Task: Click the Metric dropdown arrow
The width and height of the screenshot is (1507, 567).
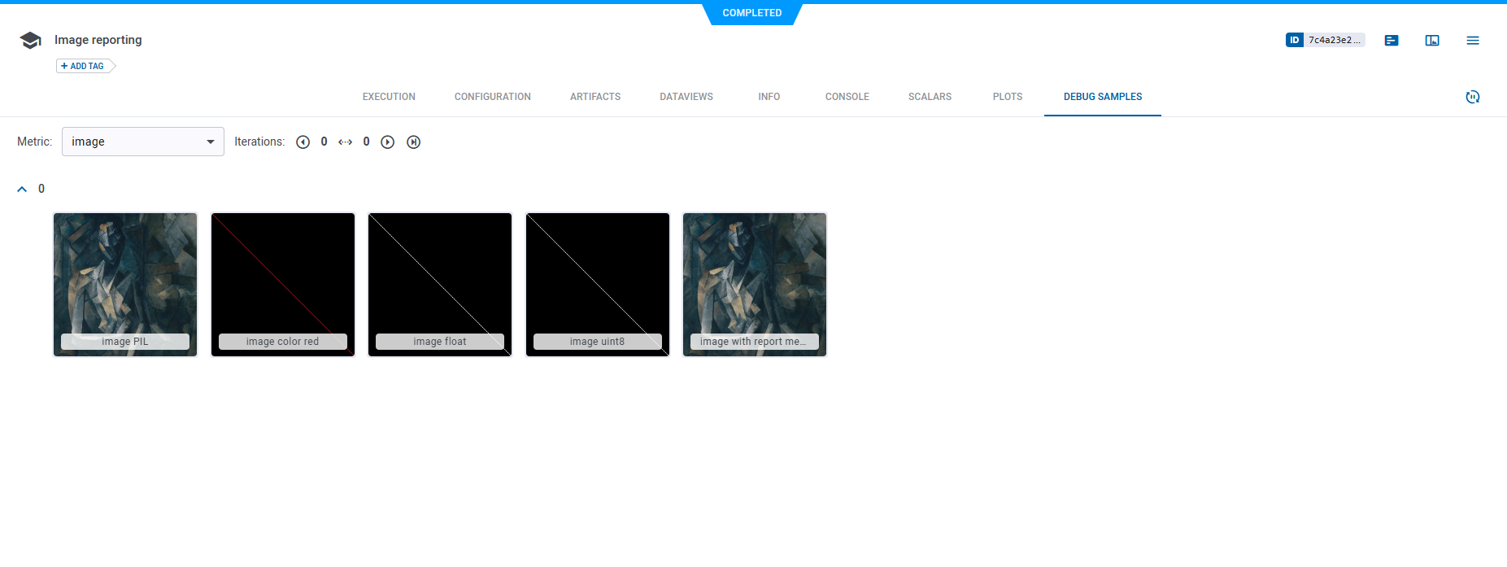Action: pos(211,142)
